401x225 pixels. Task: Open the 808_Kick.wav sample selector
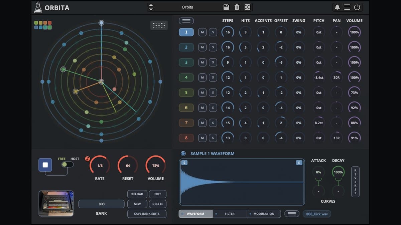click(x=317, y=214)
